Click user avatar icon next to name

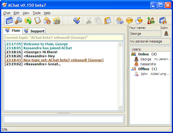point(166,34)
